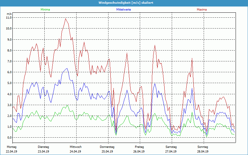Click the red Maxima peak near 11 m/s
The image size is (248, 155).
[x=65, y=19]
